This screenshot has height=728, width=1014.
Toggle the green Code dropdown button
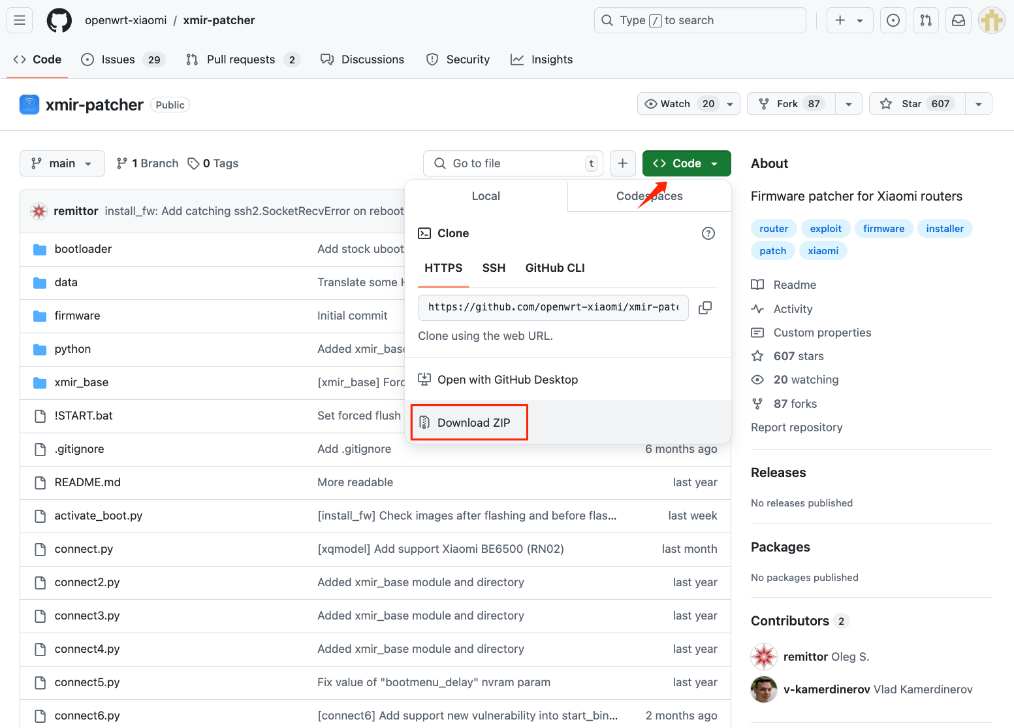click(686, 163)
